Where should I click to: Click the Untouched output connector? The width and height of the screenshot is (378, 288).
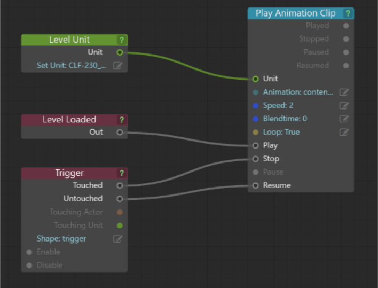(120, 199)
